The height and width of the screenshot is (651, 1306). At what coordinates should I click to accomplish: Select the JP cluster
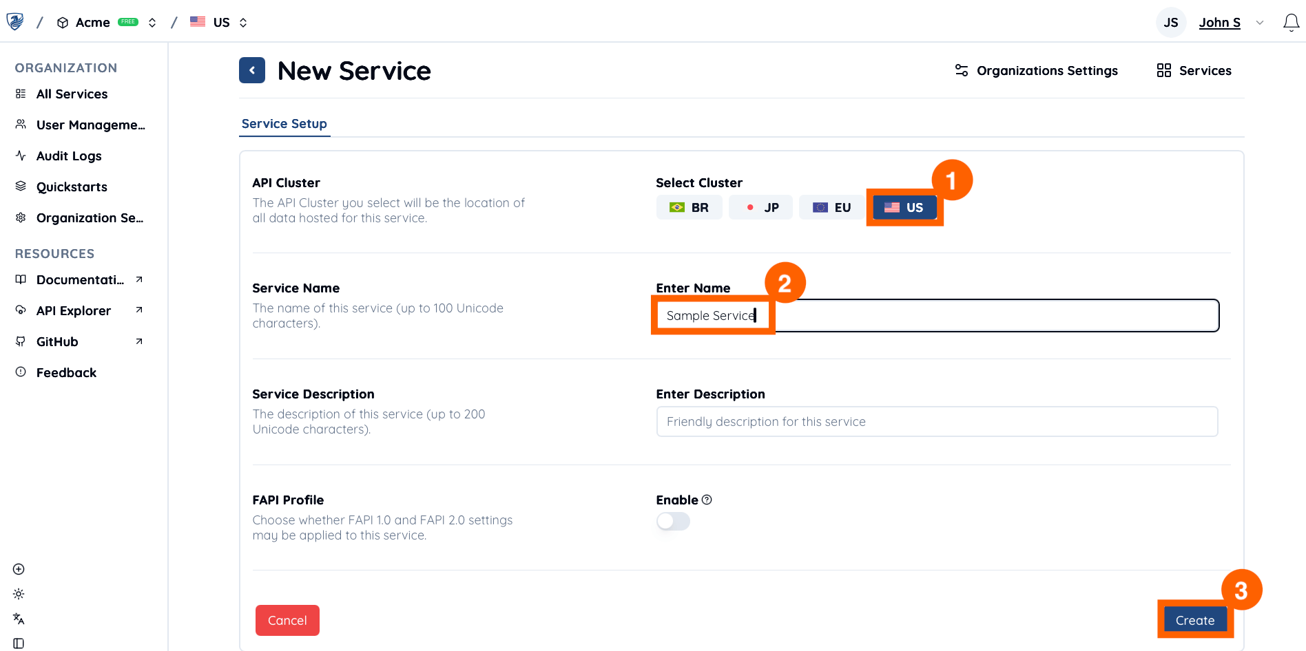pyautogui.click(x=760, y=207)
